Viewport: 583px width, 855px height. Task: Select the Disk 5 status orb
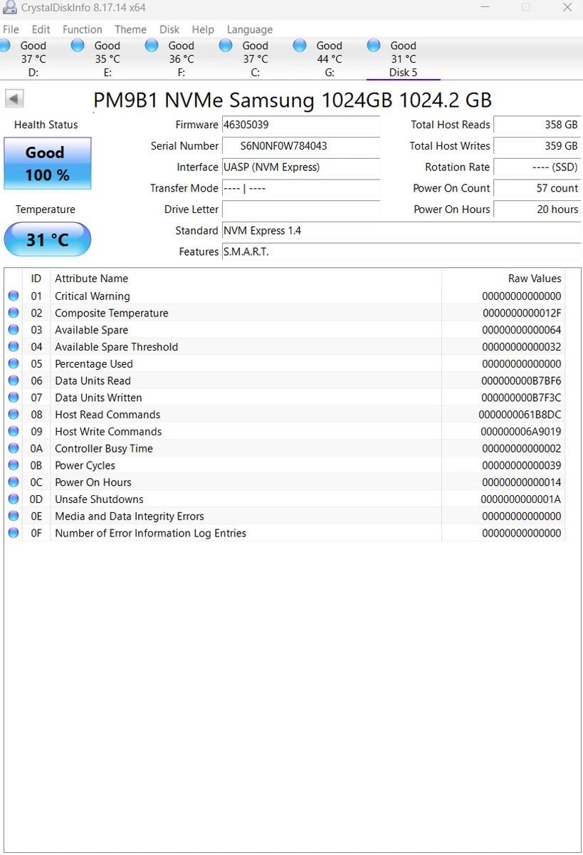click(374, 46)
